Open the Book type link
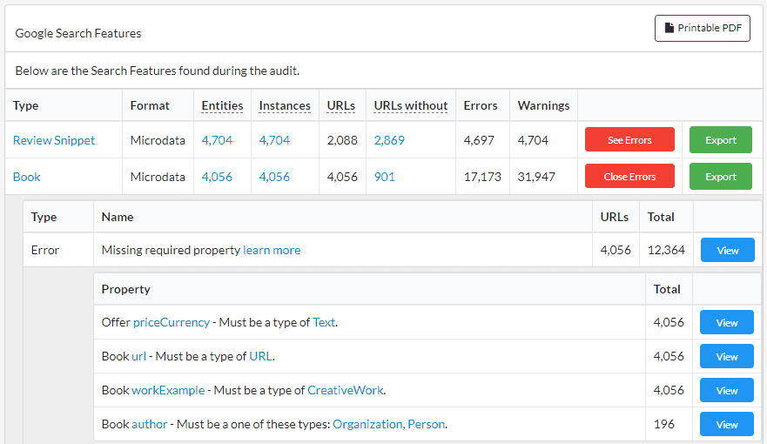Viewport: 767px width, 444px height. pyautogui.click(x=27, y=177)
